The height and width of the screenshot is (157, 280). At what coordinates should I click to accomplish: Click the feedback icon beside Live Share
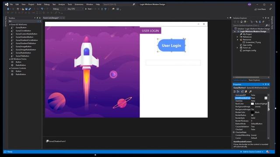pos(270,9)
